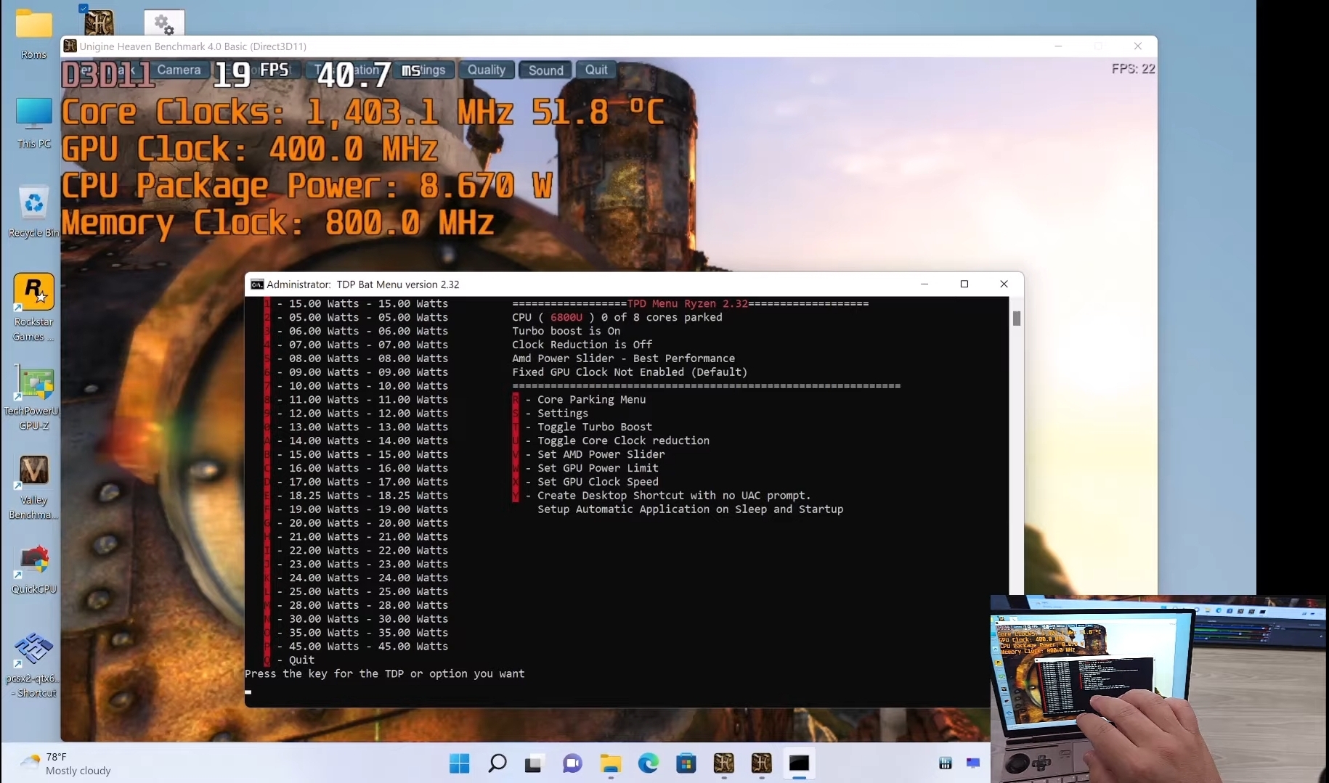The width and height of the screenshot is (1329, 783).
Task: Select the TechPowerUp GPU-Z shortcut
Action: coord(33,397)
